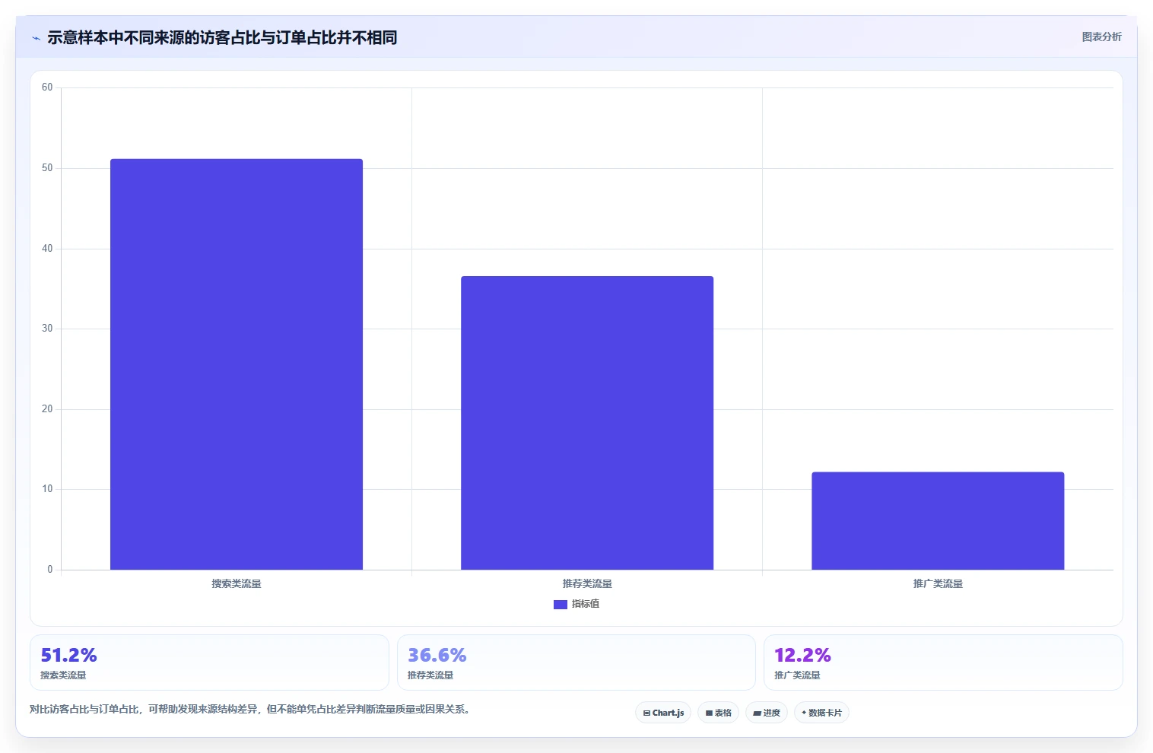Select the 推荐类流量 bar
The width and height of the screenshot is (1153, 753).
[587, 423]
